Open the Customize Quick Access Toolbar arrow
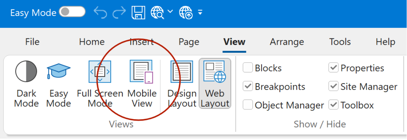The height and width of the screenshot is (140, 407). [200, 13]
